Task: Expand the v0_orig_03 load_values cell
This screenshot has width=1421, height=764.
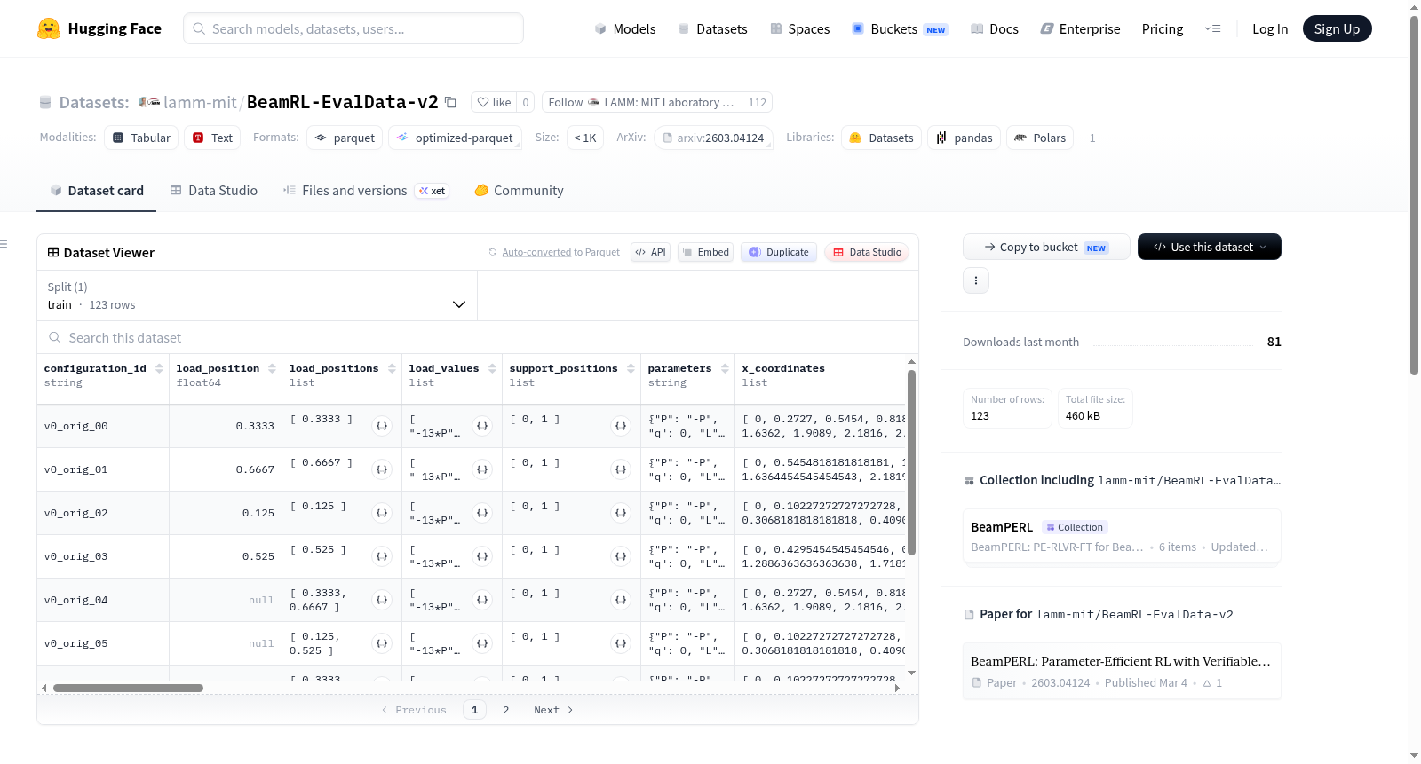Action: pos(482,556)
